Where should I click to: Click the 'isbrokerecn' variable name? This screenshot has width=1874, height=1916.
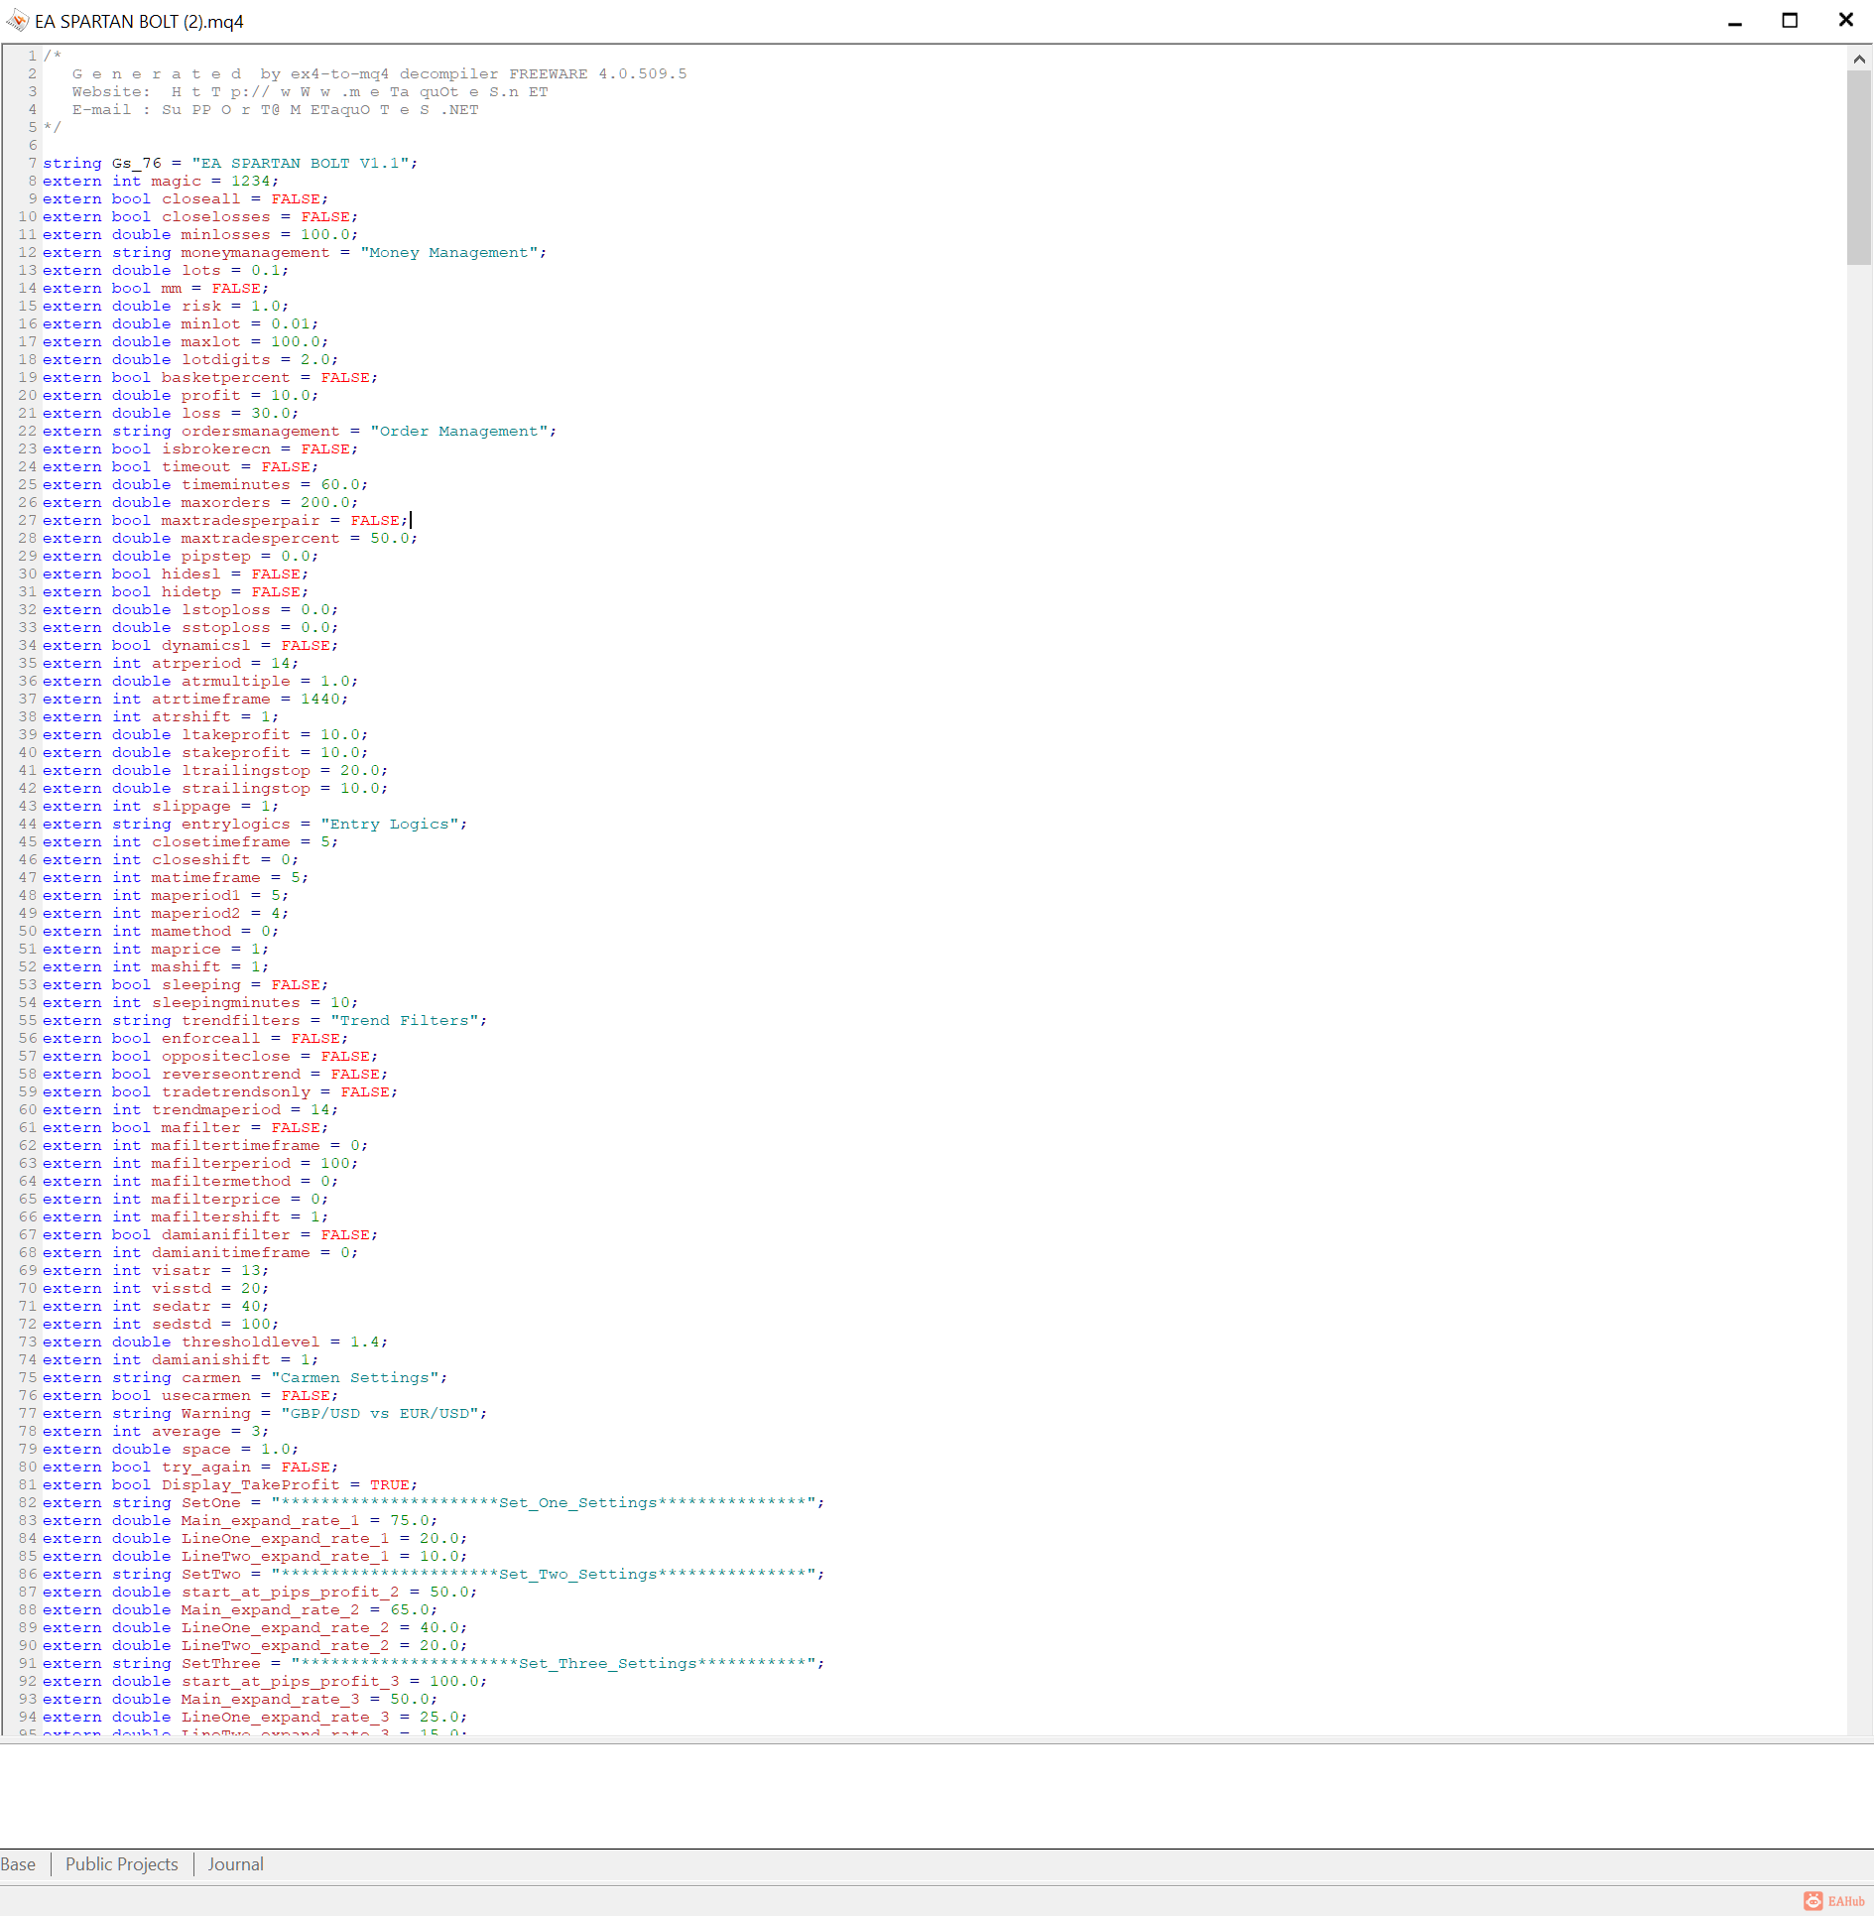tap(216, 449)
